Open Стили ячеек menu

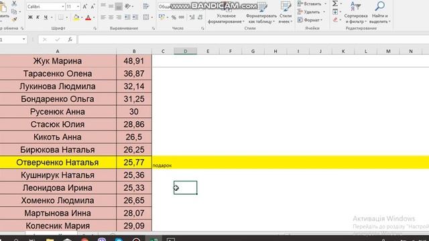[x=286, y=13]
